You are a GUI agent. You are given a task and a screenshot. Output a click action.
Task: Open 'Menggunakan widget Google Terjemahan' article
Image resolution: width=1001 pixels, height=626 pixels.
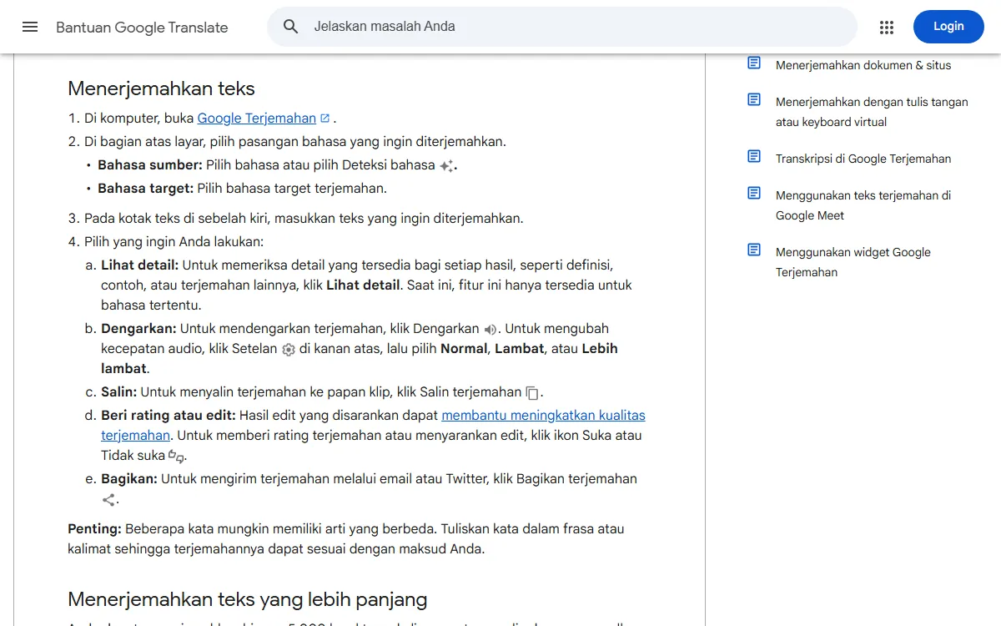(x=853, y=262)
